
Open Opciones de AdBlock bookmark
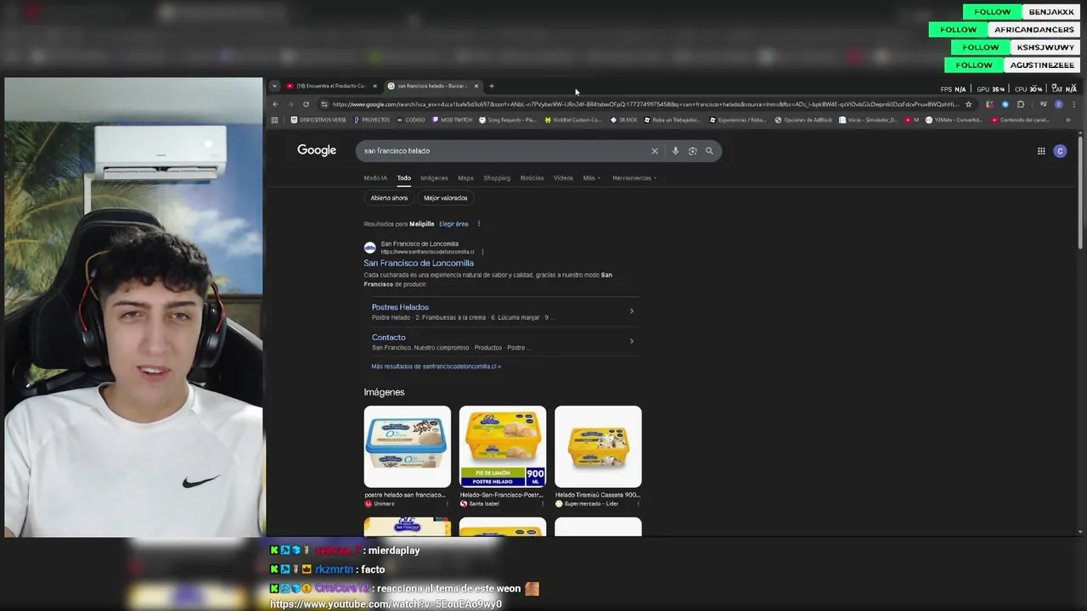(x=803, y=120)
